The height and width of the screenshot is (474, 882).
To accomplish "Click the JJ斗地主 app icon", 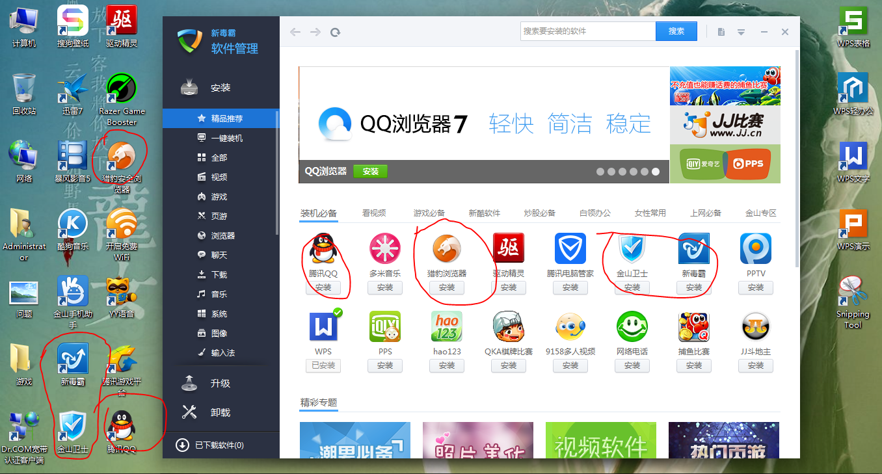I will (x=756, y=327).
